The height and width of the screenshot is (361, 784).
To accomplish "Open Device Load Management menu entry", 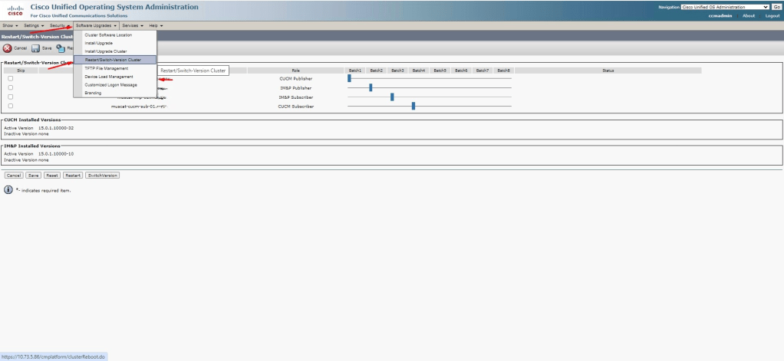I will tap(108, 77).
